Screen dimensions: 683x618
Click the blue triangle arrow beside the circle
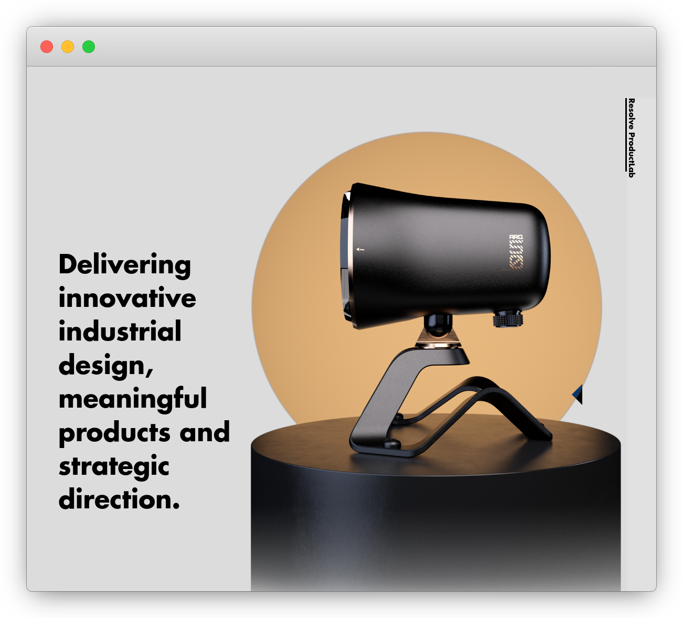point(578,394)
